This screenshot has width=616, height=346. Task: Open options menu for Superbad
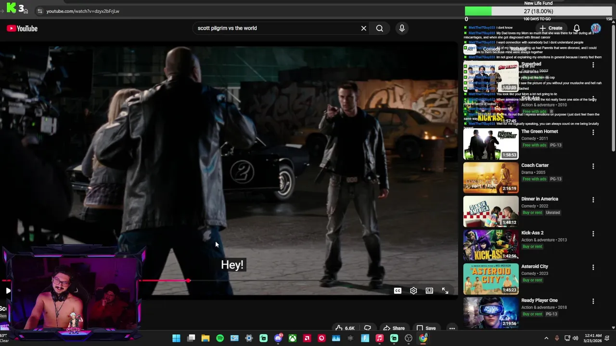click(x=593, y=65)
